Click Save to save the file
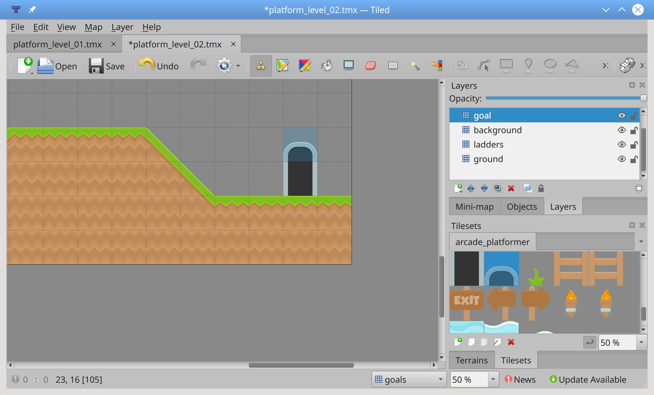Viewport: 654px width, 395px height. (105, 65)
